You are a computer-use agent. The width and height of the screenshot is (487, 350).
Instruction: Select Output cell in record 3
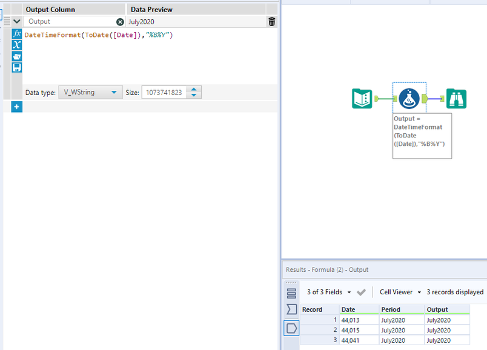coord(447,340)
